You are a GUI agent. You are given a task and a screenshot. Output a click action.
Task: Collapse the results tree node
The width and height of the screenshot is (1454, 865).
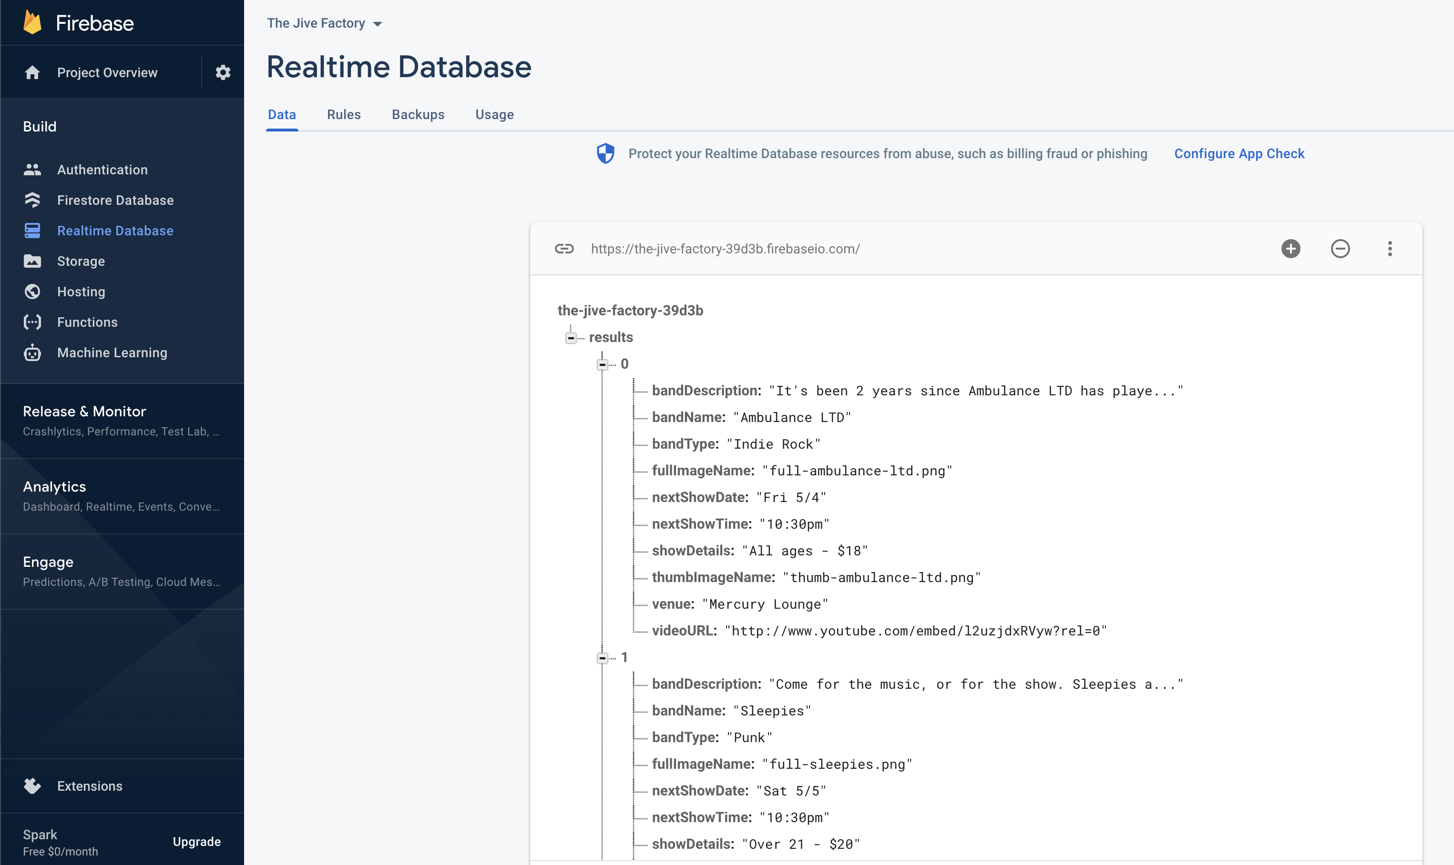pos(571,338)
